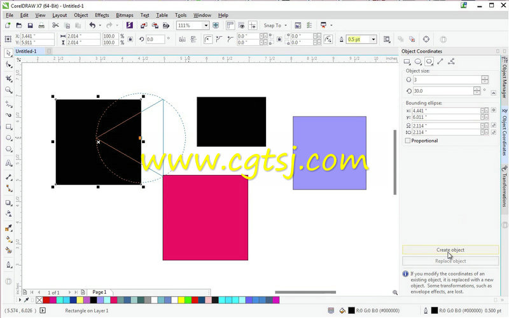Enable the Proportional checkbox

pos(408,141)
